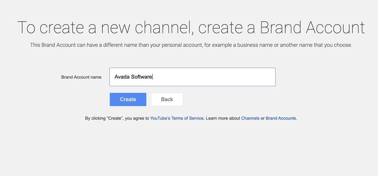Image resolution: width=378 pixels, height=176 pixels.
Task: Open the Brand Accounts link
Action: click(281, 118)
